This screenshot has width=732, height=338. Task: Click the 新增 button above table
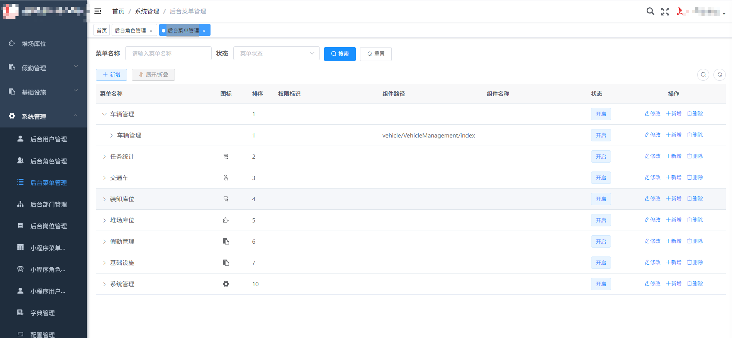pos(112,75)
